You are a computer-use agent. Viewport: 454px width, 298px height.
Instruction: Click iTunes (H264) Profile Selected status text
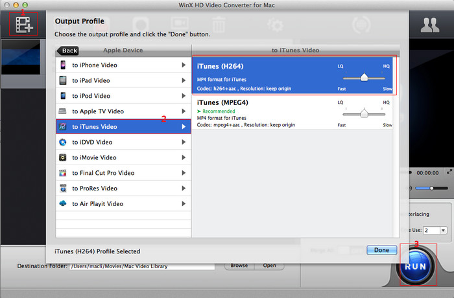[97, 251]
